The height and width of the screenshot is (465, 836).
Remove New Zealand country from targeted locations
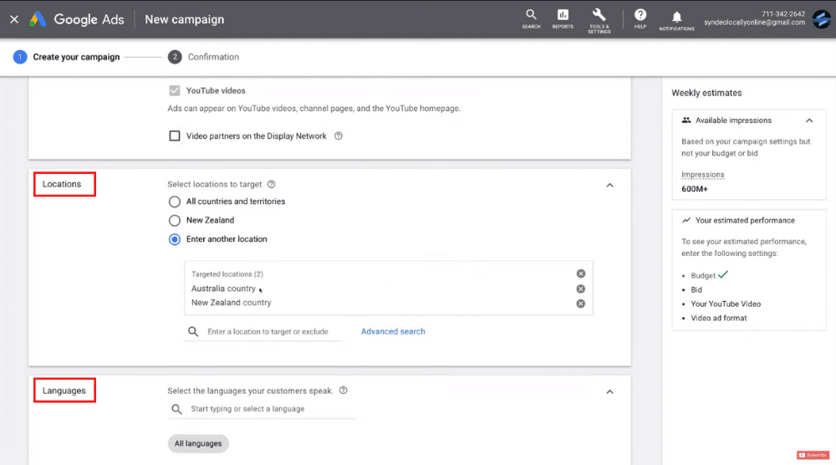click(581, 304)
